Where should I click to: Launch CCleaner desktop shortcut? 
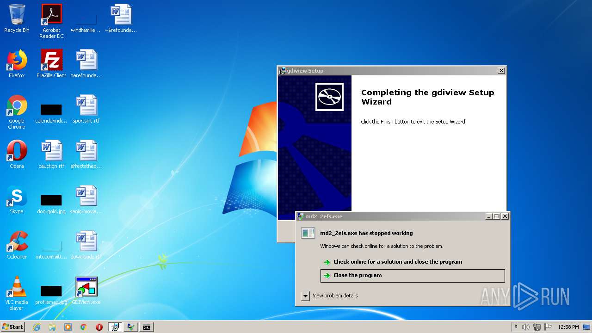pyautogui.click(x=17, y=245)
